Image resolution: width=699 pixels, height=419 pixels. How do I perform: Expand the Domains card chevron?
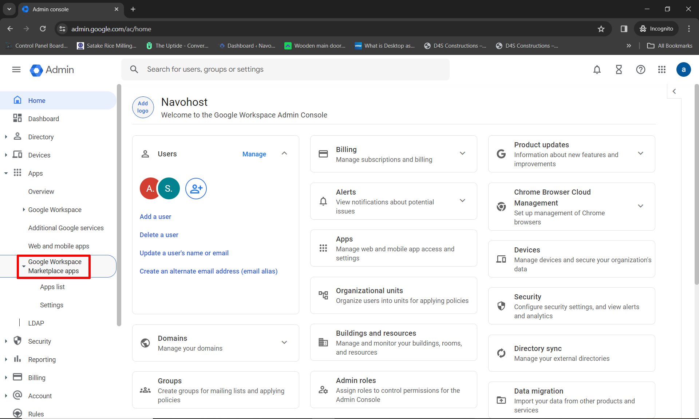click(x=284, y=342)
